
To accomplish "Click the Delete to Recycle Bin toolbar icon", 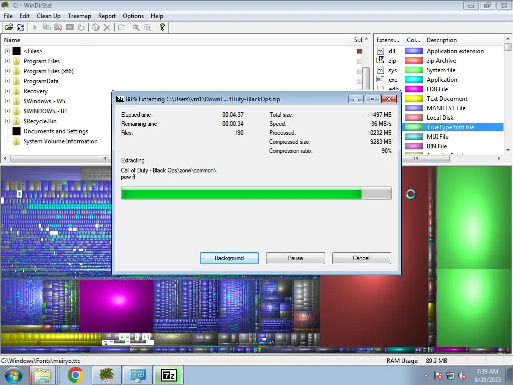I will [95, 27].
